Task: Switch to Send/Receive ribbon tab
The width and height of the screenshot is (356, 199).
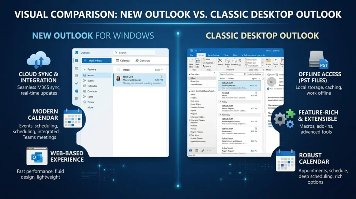Action: (x=213, y=55)
